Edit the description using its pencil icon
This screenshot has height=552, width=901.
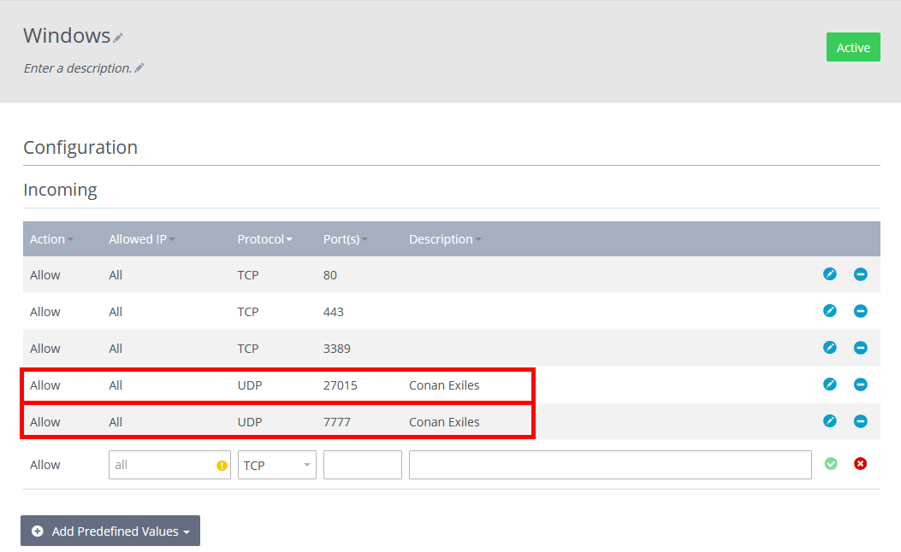click(x=139, y=68)
